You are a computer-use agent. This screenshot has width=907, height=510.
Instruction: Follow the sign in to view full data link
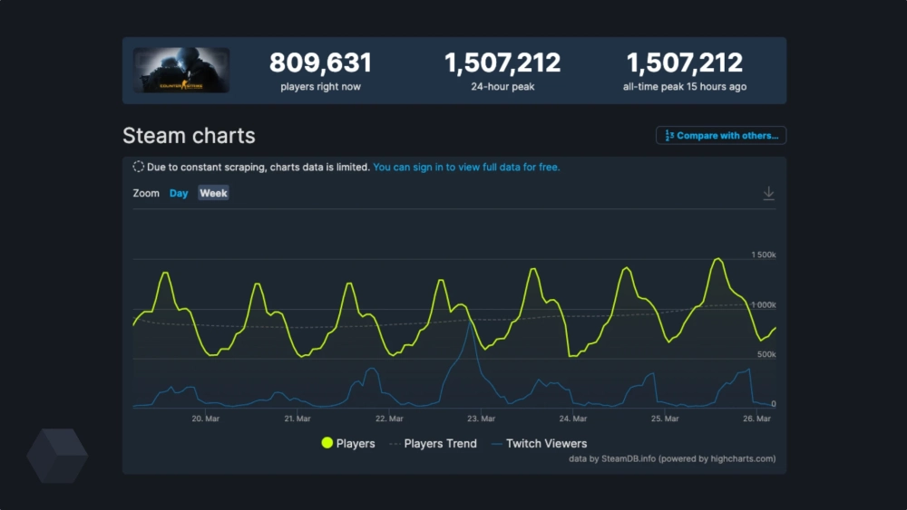click(466, 167)
